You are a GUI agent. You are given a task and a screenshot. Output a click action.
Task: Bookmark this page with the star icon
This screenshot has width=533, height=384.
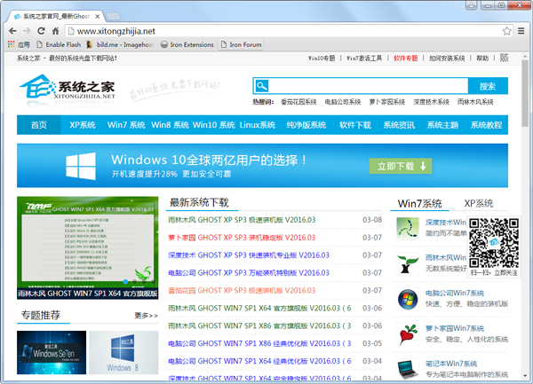[x=507, y=31]
